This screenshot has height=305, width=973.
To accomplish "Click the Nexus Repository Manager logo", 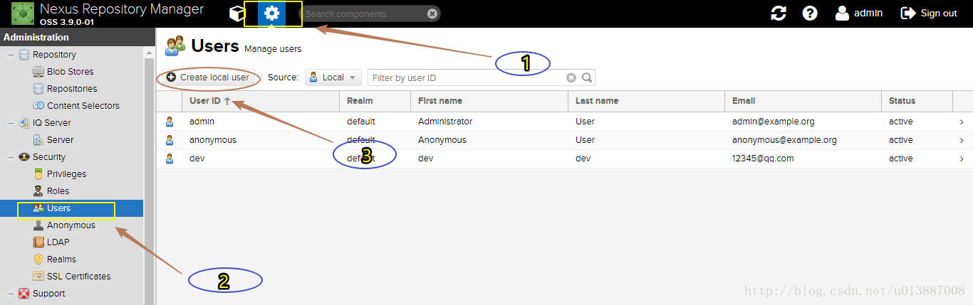I will tap(22, 14).
